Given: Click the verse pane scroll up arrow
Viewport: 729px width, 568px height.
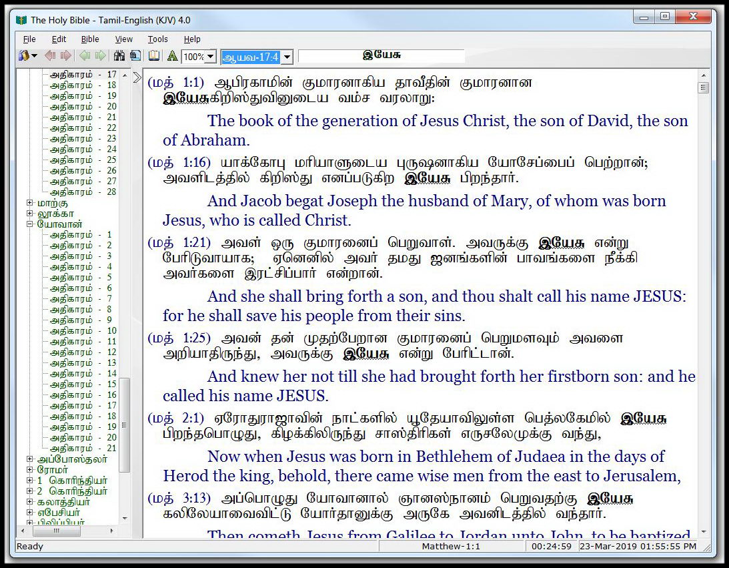Looking at the screenshot, I should pos(704,75).
